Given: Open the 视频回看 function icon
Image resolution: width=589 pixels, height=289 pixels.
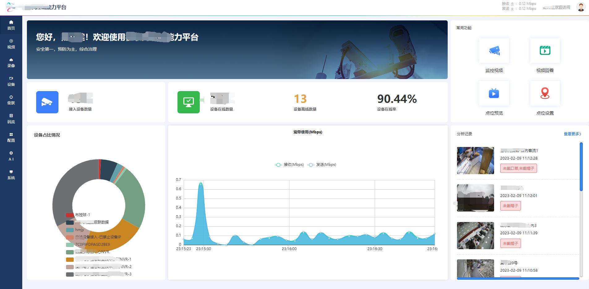Looking at the screenshot, I should [x=545, y=51].
